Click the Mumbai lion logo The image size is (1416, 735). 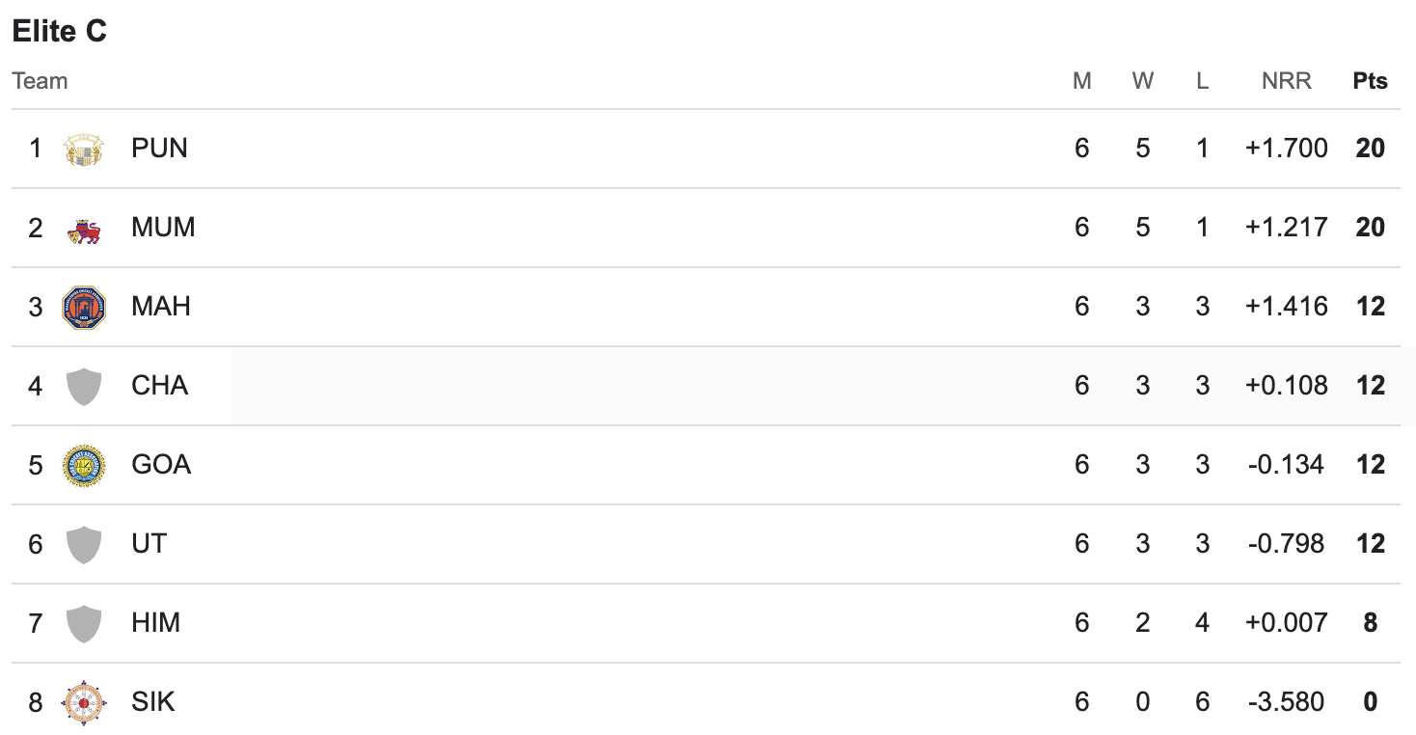tap(83, 229)
